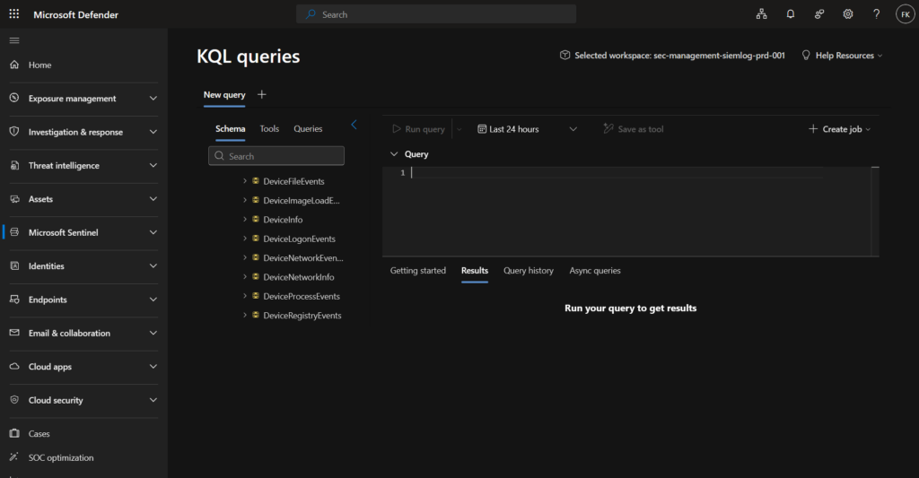Click the Microsoft Sentinel icon
The image size is (919, 478).
[x=14, y=232]
